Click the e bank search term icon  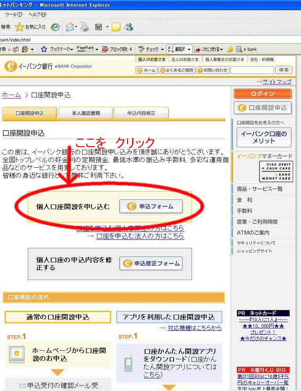pyautogui.click(x=239, y=49)
